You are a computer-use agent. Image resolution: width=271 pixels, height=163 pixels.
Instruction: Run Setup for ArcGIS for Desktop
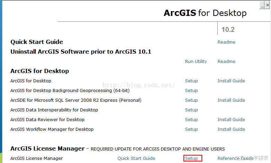[x=191, y=81]
